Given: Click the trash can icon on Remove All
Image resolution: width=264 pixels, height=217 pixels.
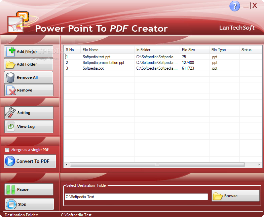Looking at the screenshot, I should coord(10,77).
